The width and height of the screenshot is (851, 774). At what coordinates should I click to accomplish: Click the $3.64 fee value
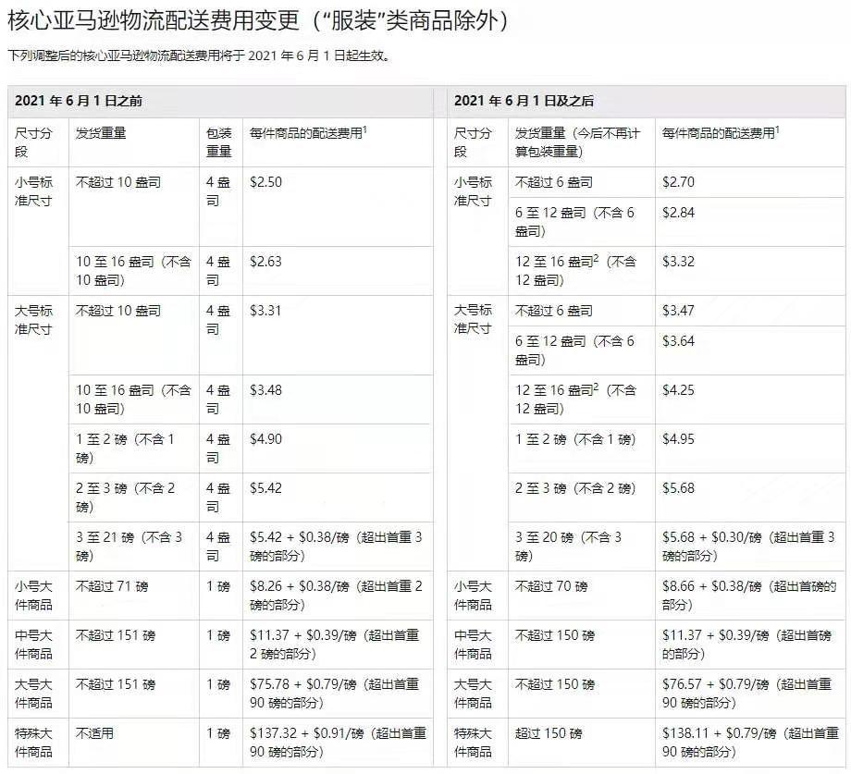[x=678, y=342]
